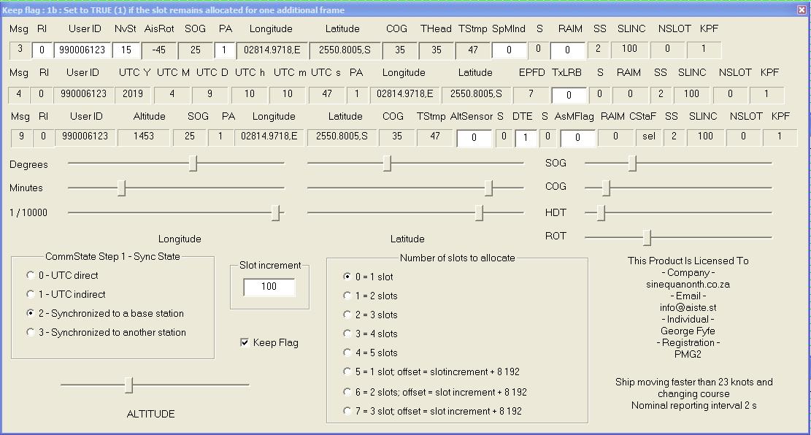Image resolution: width=811 pixels, height=435 pixels.
Task: Click the Slot increment input field
Action: pos(269,287)
